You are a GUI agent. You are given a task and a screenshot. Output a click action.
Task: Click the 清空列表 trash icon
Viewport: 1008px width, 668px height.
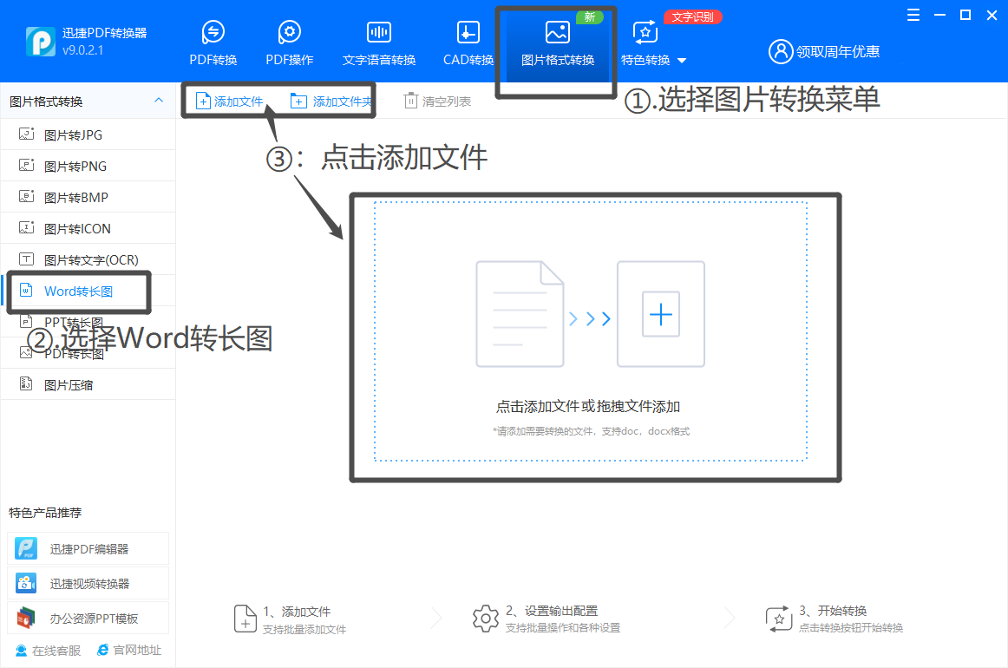click(x=411, y=101)
